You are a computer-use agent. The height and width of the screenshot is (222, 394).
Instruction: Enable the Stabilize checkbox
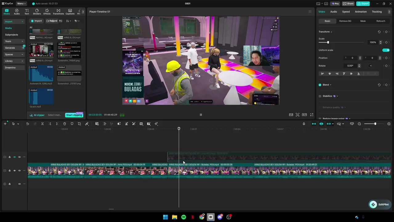click(x=320, y=96)
